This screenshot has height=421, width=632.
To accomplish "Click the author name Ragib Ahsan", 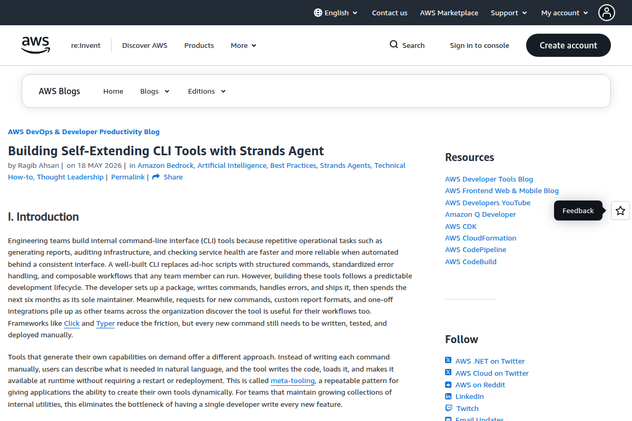I will point(39,165).
